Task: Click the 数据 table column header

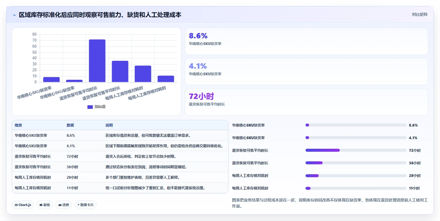Action: 70,125
